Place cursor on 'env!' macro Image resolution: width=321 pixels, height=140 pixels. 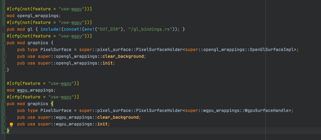coord(90,29)
